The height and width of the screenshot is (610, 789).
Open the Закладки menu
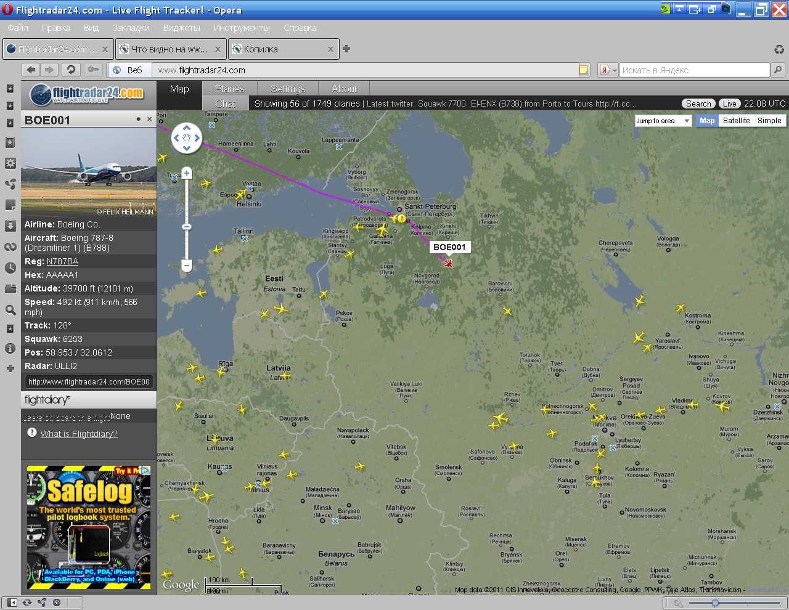(131, 28)
